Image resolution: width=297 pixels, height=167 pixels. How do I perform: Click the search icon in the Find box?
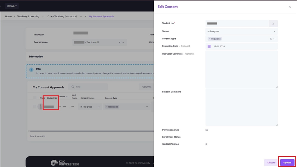(x=73, y=87)
